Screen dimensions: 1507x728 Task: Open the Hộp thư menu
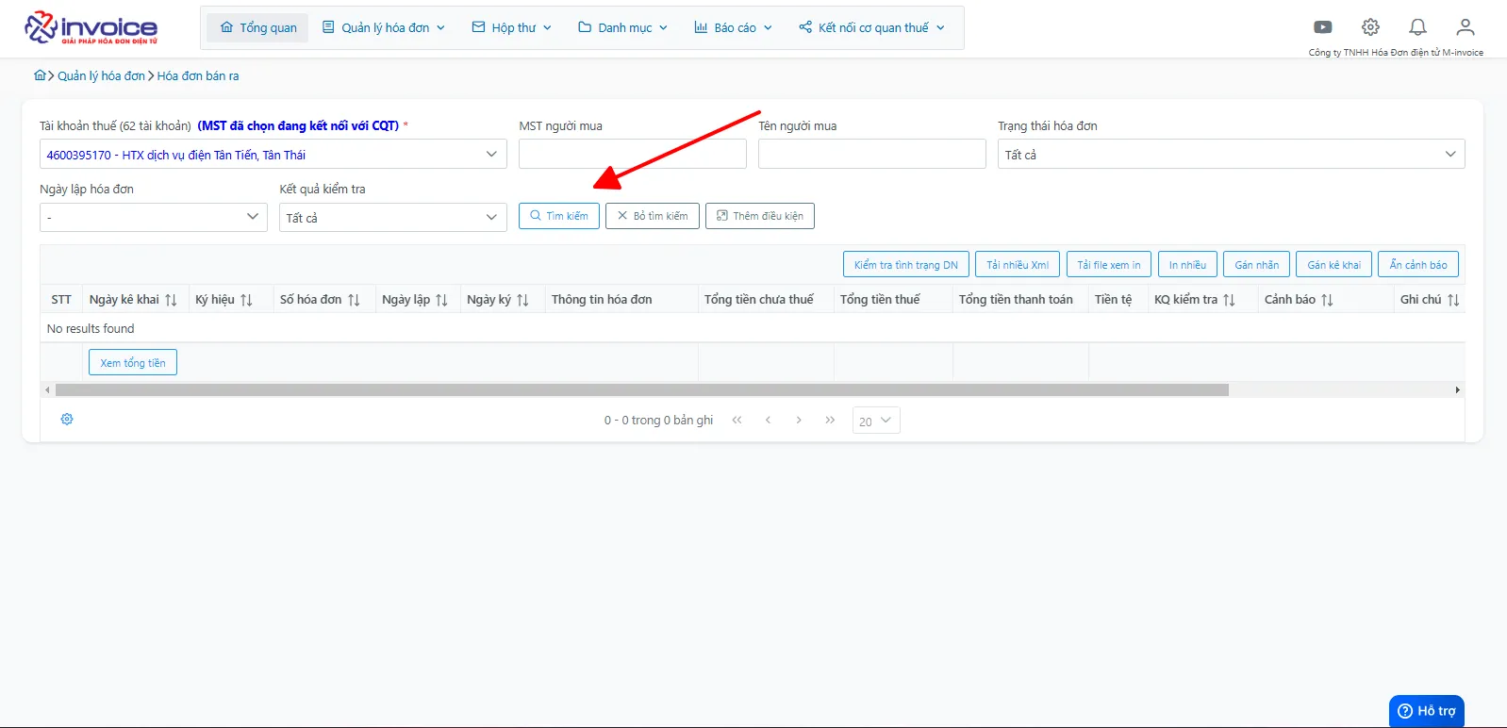[x=511, y=27]
